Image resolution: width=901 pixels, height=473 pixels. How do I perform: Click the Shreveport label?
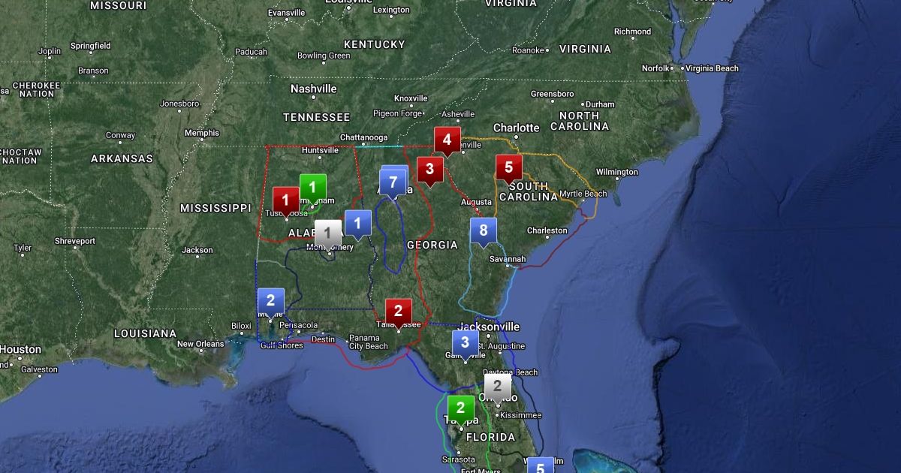75,241
